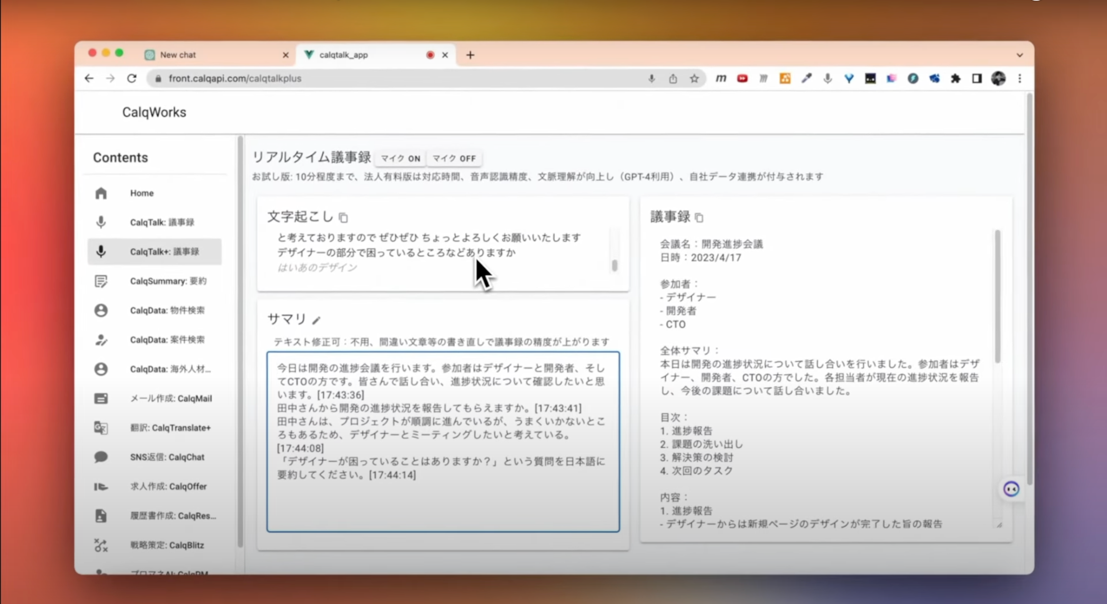This screenshot has height=604, width=1107.
Task: Reload the page with refresh icon
Action: (132, 79)
